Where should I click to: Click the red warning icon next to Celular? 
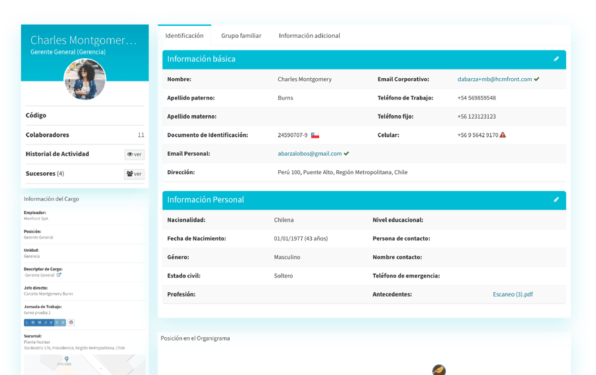(503, 135)
